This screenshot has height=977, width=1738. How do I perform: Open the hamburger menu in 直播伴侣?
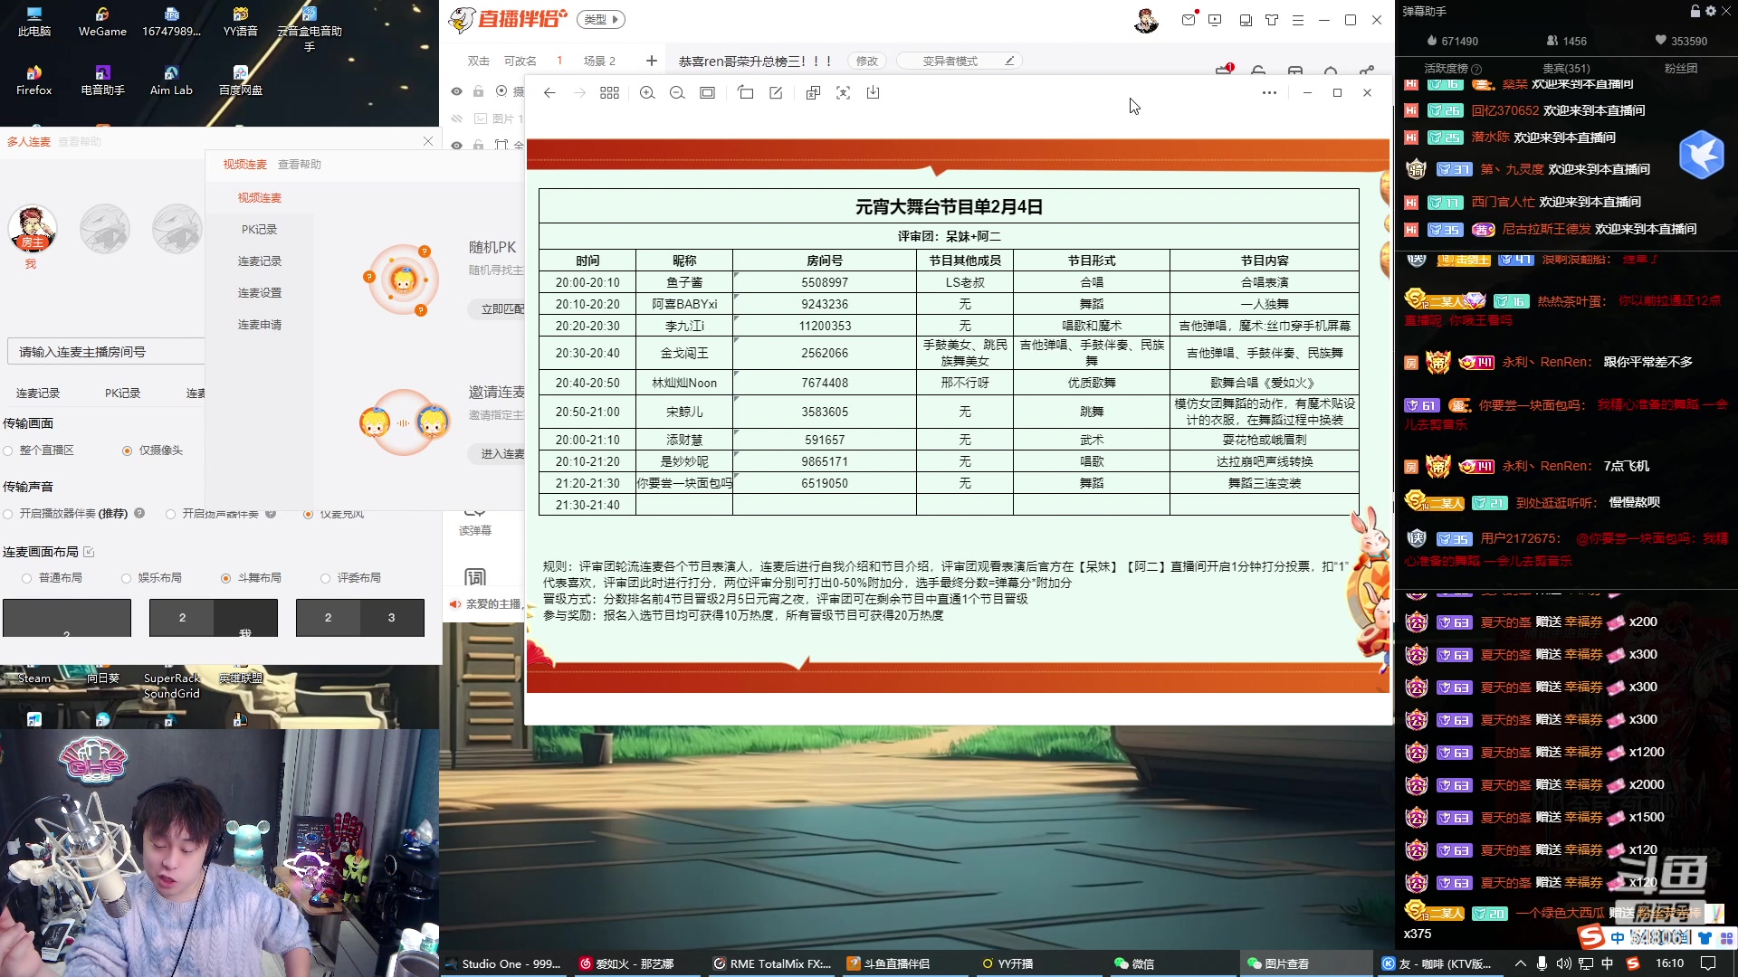click(1298, 20)
